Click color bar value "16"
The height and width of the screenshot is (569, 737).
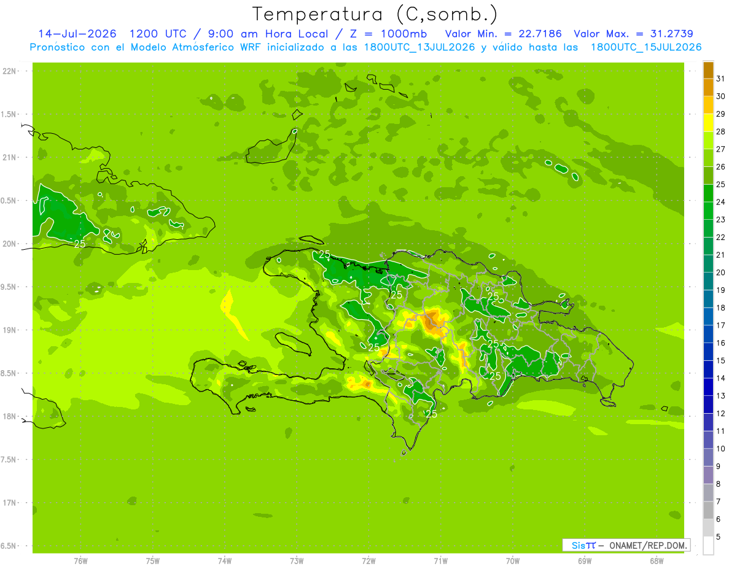721,343
